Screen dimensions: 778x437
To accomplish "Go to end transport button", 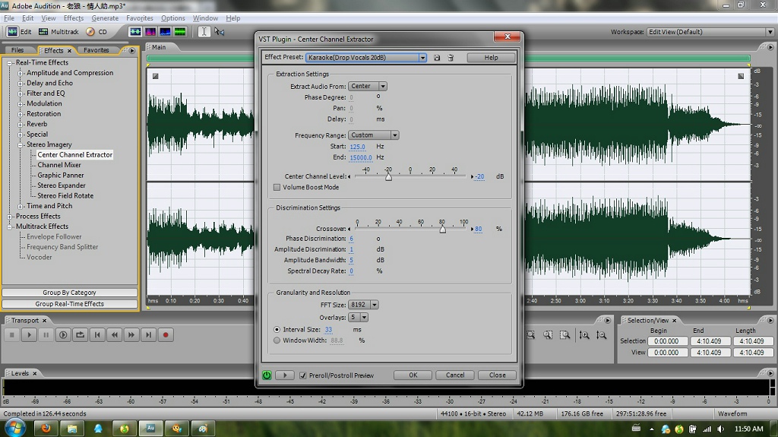I will pos(148,334).
